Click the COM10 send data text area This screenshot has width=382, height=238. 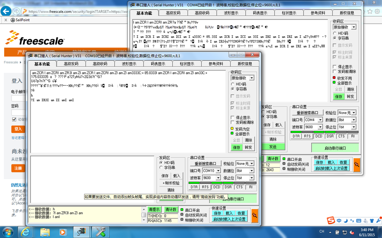93,179
